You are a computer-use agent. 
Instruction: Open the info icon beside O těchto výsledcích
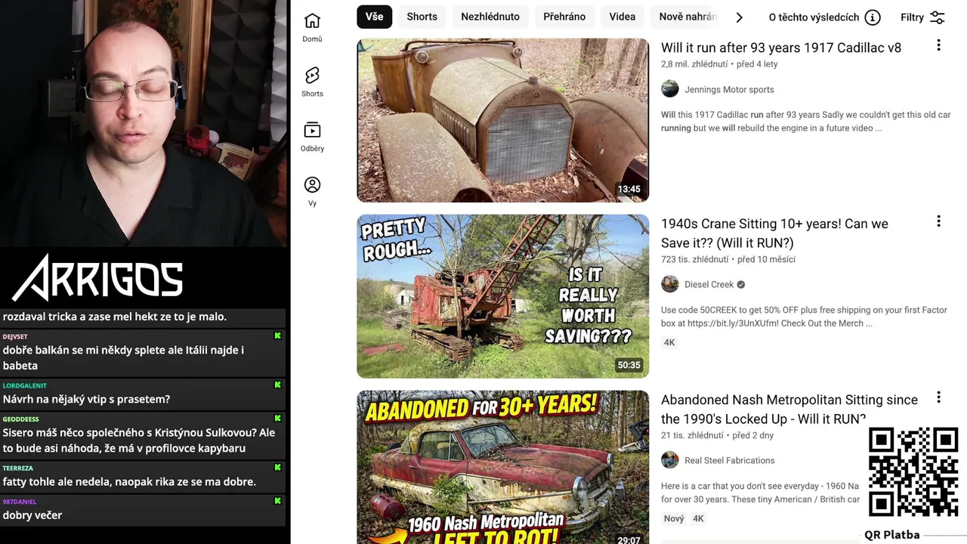click(x=873, y=17)
